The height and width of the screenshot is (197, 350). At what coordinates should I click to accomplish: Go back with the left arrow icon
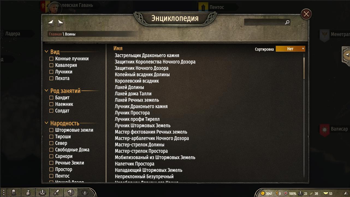tap(51, 23)
